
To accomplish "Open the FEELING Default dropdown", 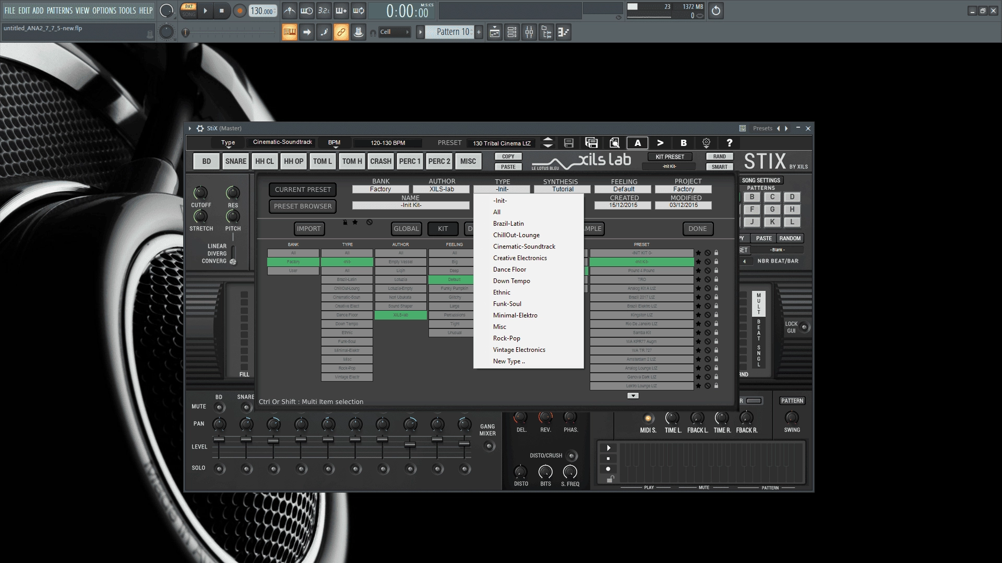I will [624, 189].
